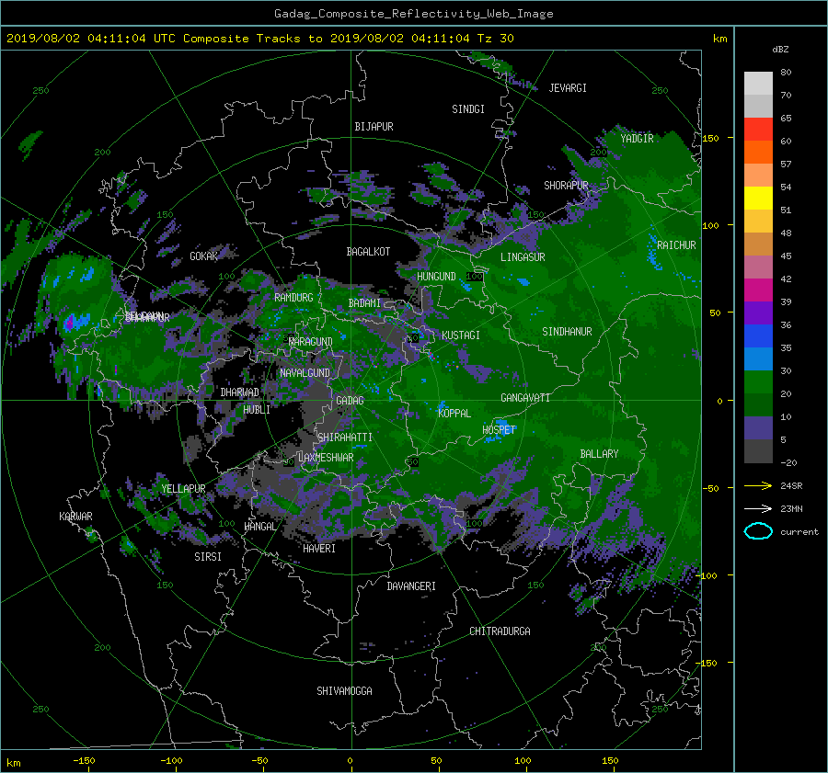Click the BIJAPUR city label
The image size is (828, 773).
pos(374,127)
